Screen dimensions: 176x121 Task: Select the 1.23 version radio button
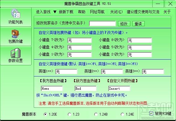click(x=69, y=114)
